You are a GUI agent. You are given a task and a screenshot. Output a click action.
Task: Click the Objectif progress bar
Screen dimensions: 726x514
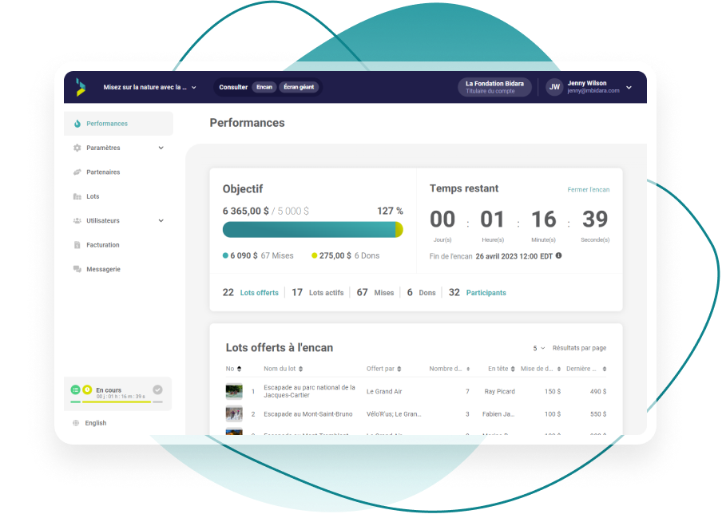(x=312, y=230)
